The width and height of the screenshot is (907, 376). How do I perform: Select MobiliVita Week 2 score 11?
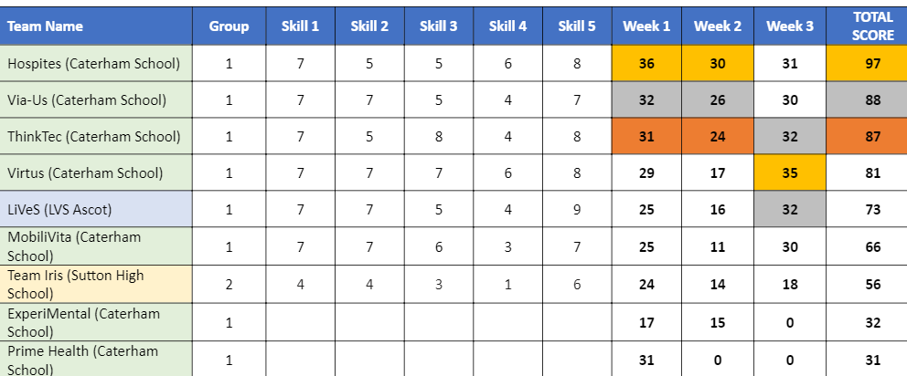(717, 246)
